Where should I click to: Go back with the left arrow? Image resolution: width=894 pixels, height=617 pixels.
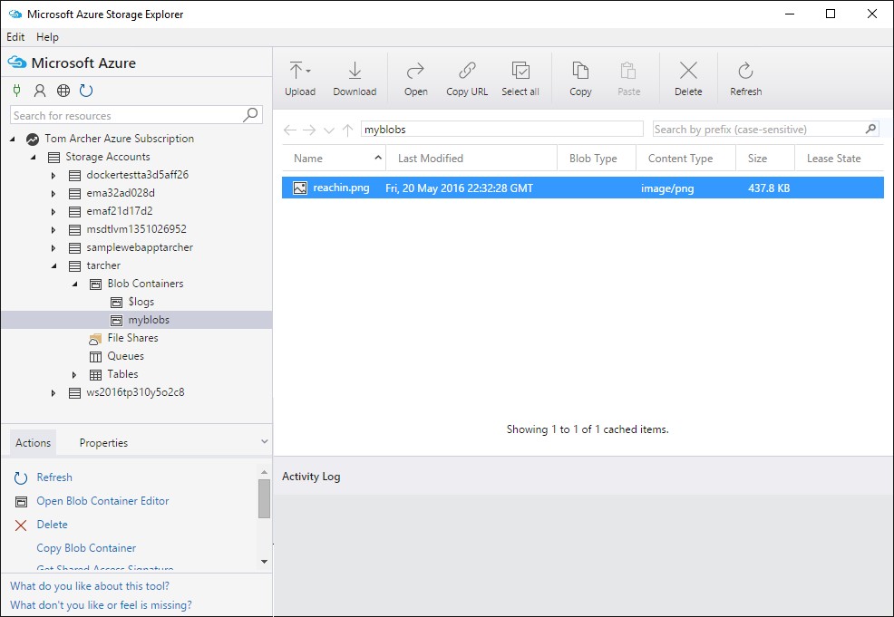289,130
